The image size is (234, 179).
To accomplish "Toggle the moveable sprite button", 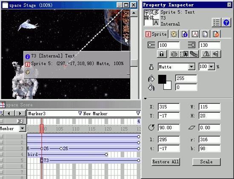I will 184,54.
